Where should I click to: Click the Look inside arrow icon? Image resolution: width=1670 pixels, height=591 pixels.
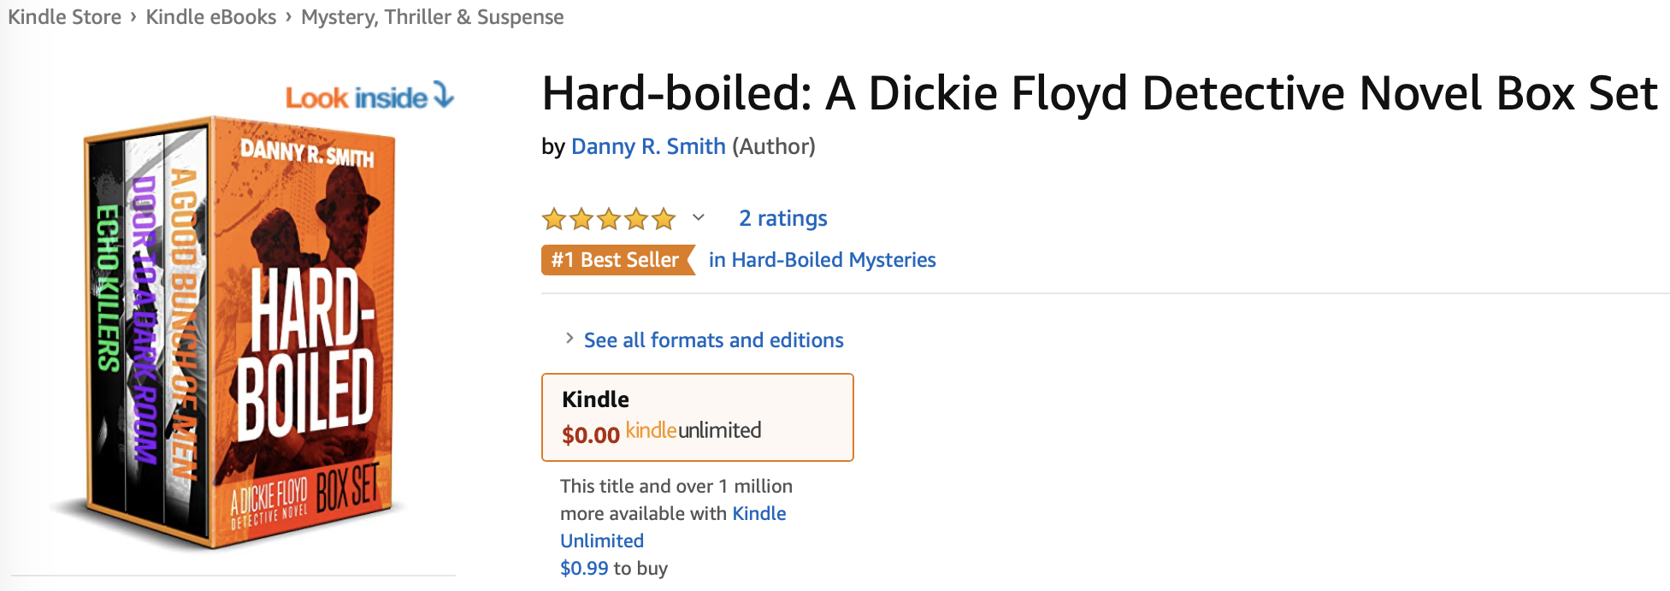point(443,95)
